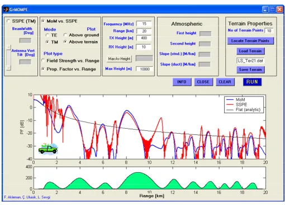This screenshot has width=285, height=205.
Task: Click the Slope (duct) [M/km] field
Action: (205, 65)
